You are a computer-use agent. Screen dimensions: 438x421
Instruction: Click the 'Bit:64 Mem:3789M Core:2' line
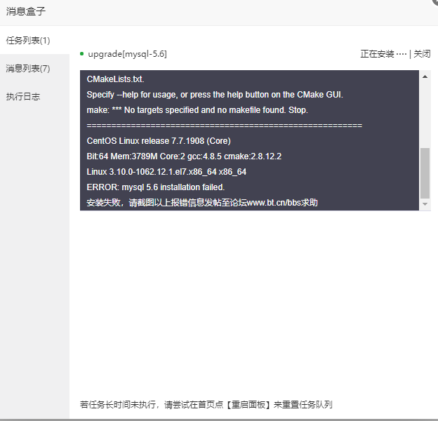184,156
